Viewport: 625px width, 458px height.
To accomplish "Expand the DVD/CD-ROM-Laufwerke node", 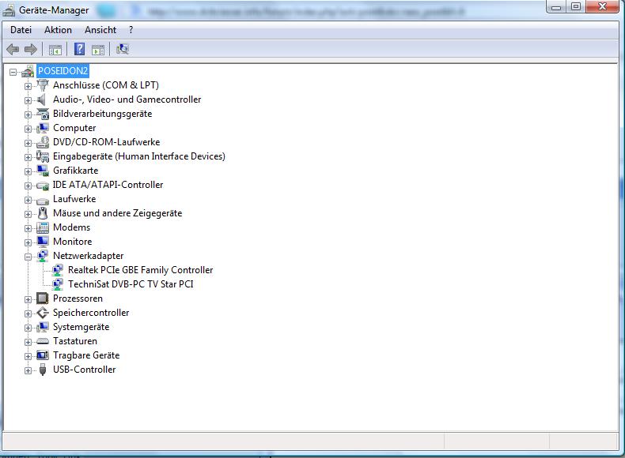I will pyautogui.click(x=28, y=143).
